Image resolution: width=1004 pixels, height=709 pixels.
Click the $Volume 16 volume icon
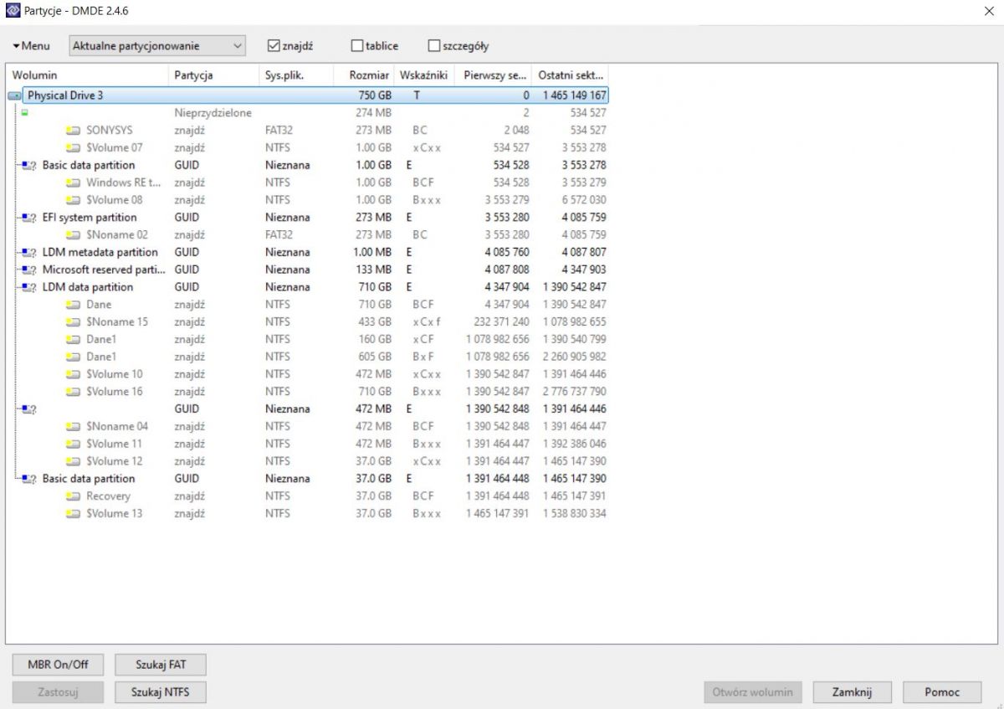(74, 392)
